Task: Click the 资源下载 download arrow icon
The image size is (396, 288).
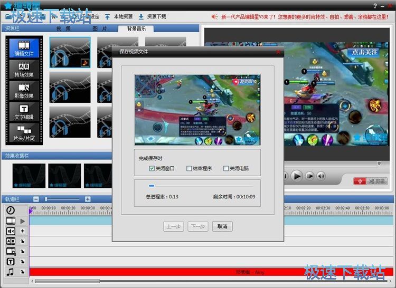Action: pyautogui.click(x=141, y=17)
